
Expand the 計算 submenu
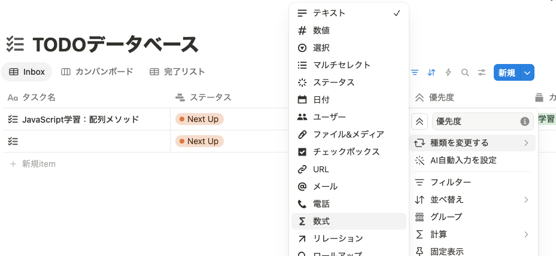472,234
